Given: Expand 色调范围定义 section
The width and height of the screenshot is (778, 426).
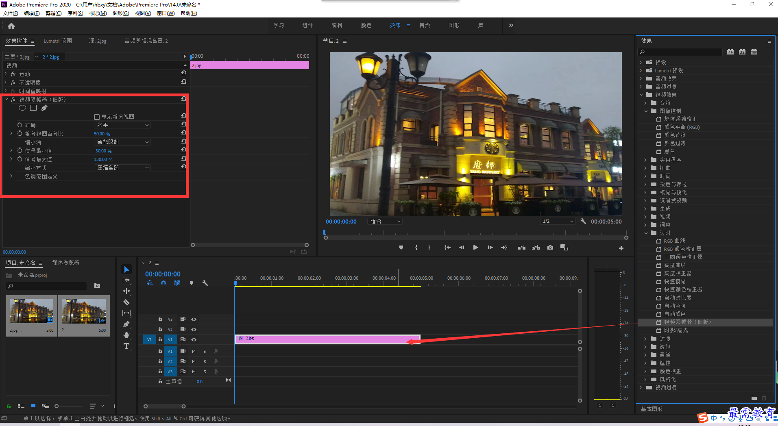Looking at the screenshot, I should tap(11, 176).
